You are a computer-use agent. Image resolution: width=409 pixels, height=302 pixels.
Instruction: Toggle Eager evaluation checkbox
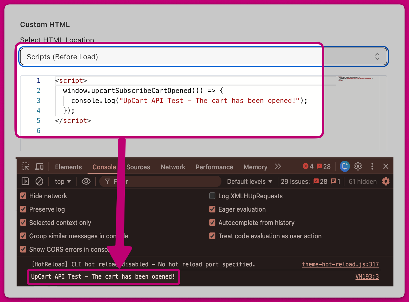click(212, 209)
